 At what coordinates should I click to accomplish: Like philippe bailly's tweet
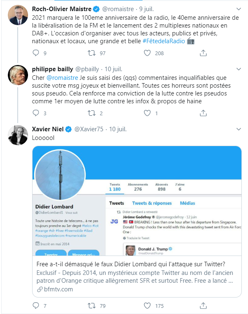pyautogui.click(x=147, y=113)
